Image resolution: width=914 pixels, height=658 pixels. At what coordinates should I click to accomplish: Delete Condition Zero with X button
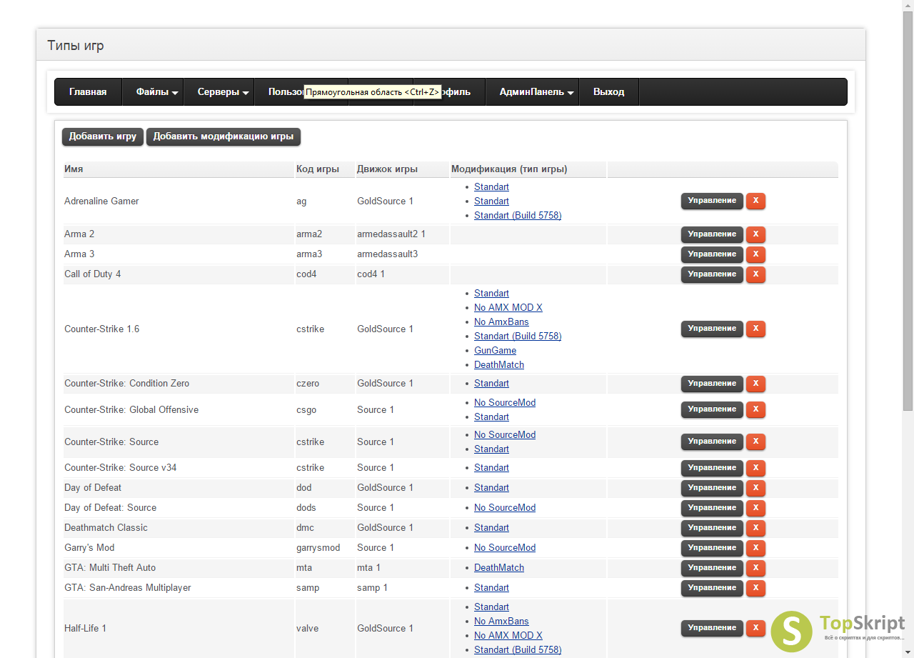[755, 384]
